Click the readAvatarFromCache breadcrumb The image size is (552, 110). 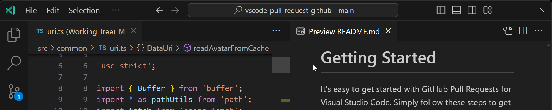click(231, 48)
